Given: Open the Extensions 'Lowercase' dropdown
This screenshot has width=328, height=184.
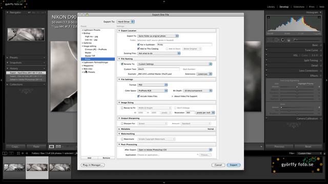Looking at the screenshot, I should click(x=204, y=74).
